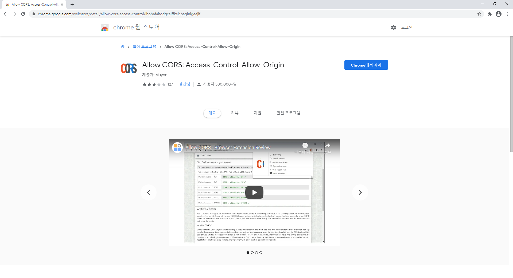Close the Allow CORS browser tab
Image resolution: width=513 pixels, height=278 pixels.
click(x=62, y=5)
